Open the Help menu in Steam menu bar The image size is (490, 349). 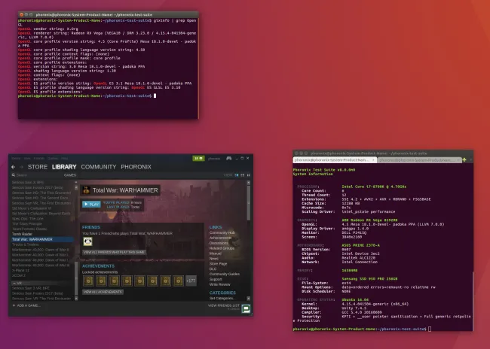(x=64, y=159)
